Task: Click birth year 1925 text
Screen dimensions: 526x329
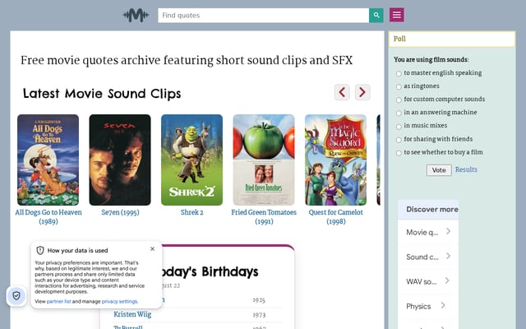Action: (x=259, y=300)
